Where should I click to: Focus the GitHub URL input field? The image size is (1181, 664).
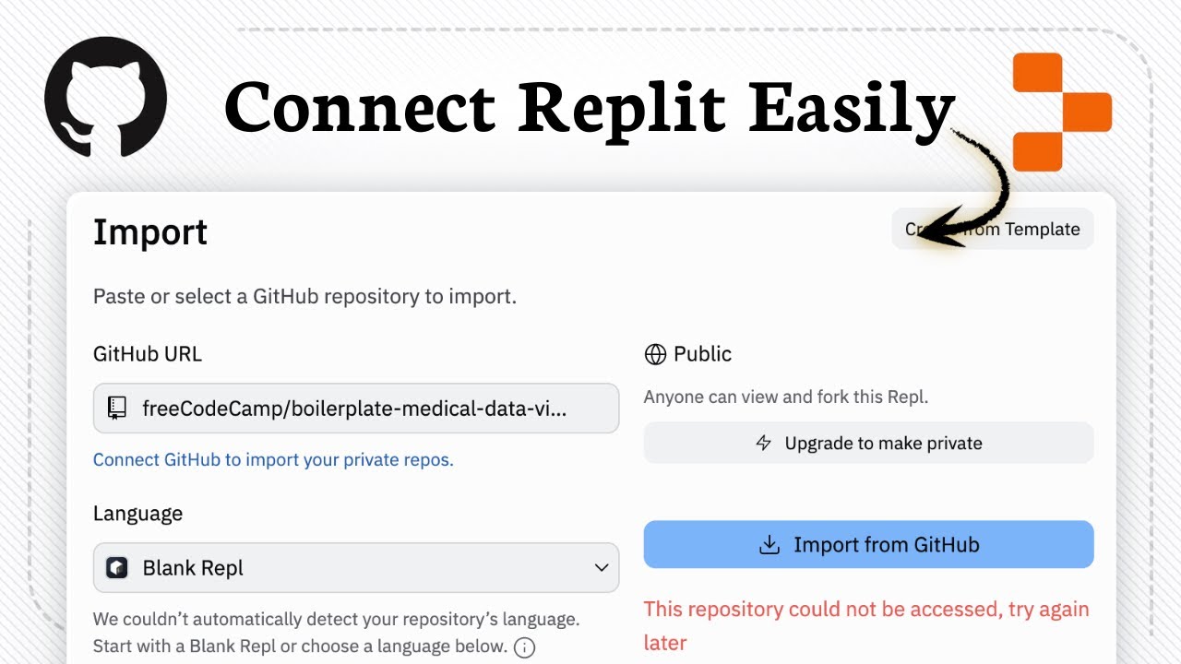click(355, 408)
